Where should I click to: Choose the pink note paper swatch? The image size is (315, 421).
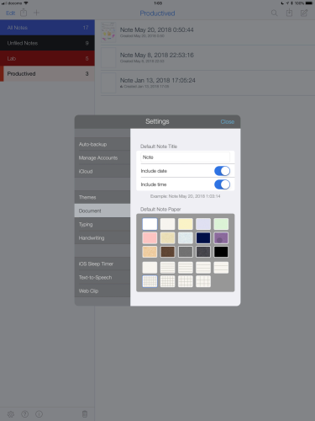[150, 238]
